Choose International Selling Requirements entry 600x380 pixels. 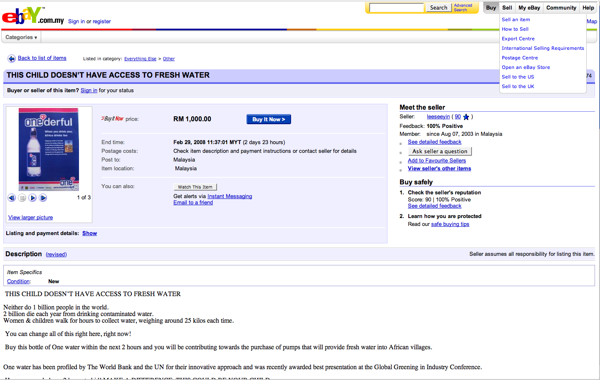tap(543, 48)
